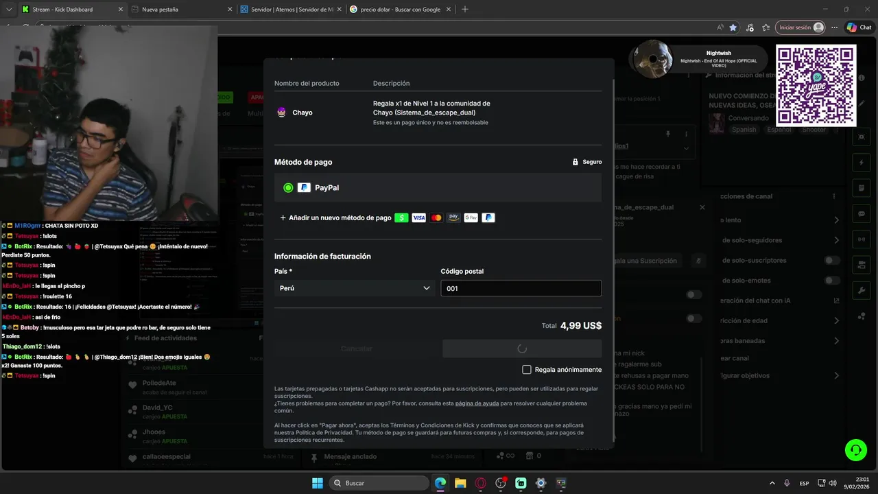Click the loading pay button
The width and height of the screenshot is (878, 494).
point(522,349)
